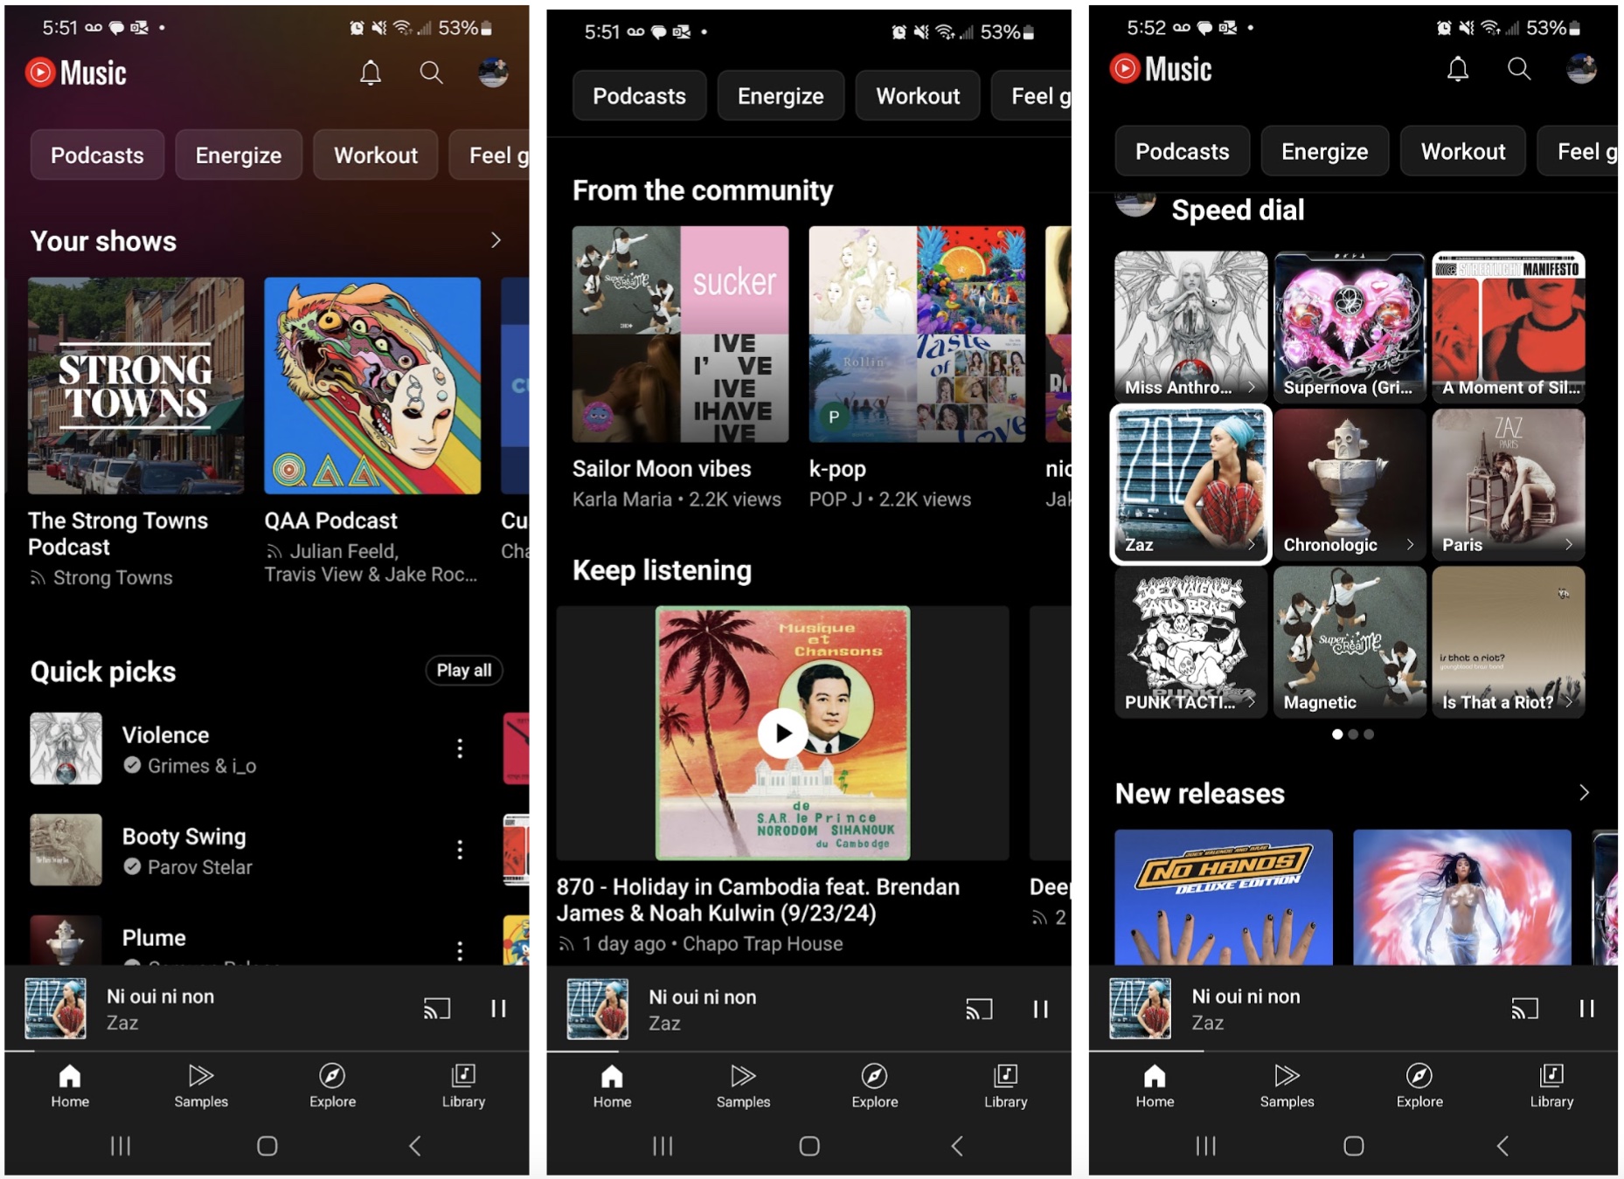Viewport: 1624px width, 1179px height.
Task: Open notifications bell on the Your shows screen
Action: click(x=371, y=72)
